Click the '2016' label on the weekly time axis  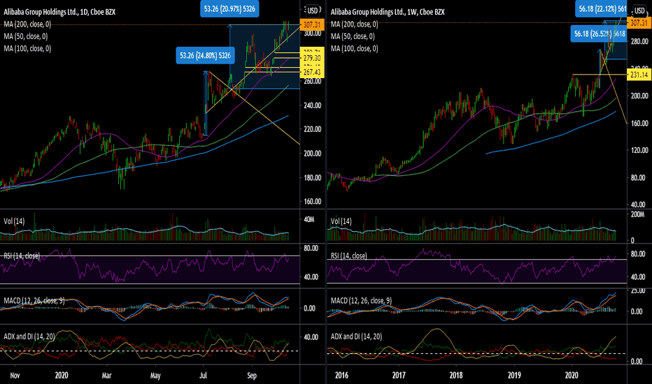pos(341,376)
